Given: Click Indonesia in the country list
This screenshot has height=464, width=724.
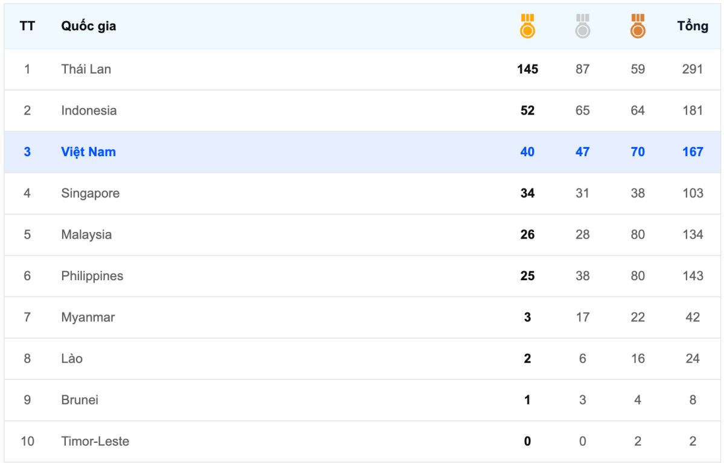Looking at the screenshot, I should click(x=89, y=110).
